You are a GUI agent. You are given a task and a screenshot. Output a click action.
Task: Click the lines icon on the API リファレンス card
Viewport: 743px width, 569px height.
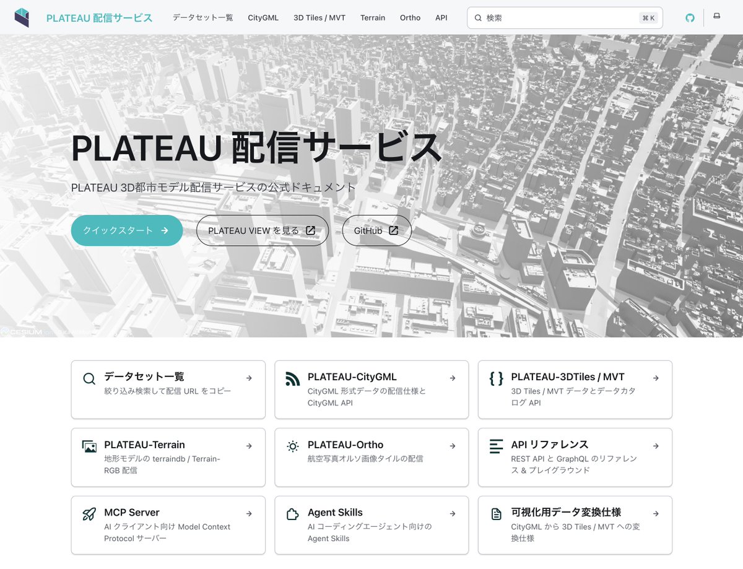click(x=496, y=446)
